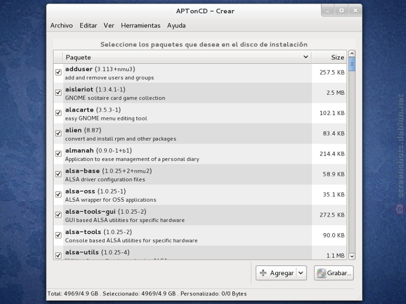Deselect the alien package checkbox
This screenshot has width=406, height=304.
(58, 133)
